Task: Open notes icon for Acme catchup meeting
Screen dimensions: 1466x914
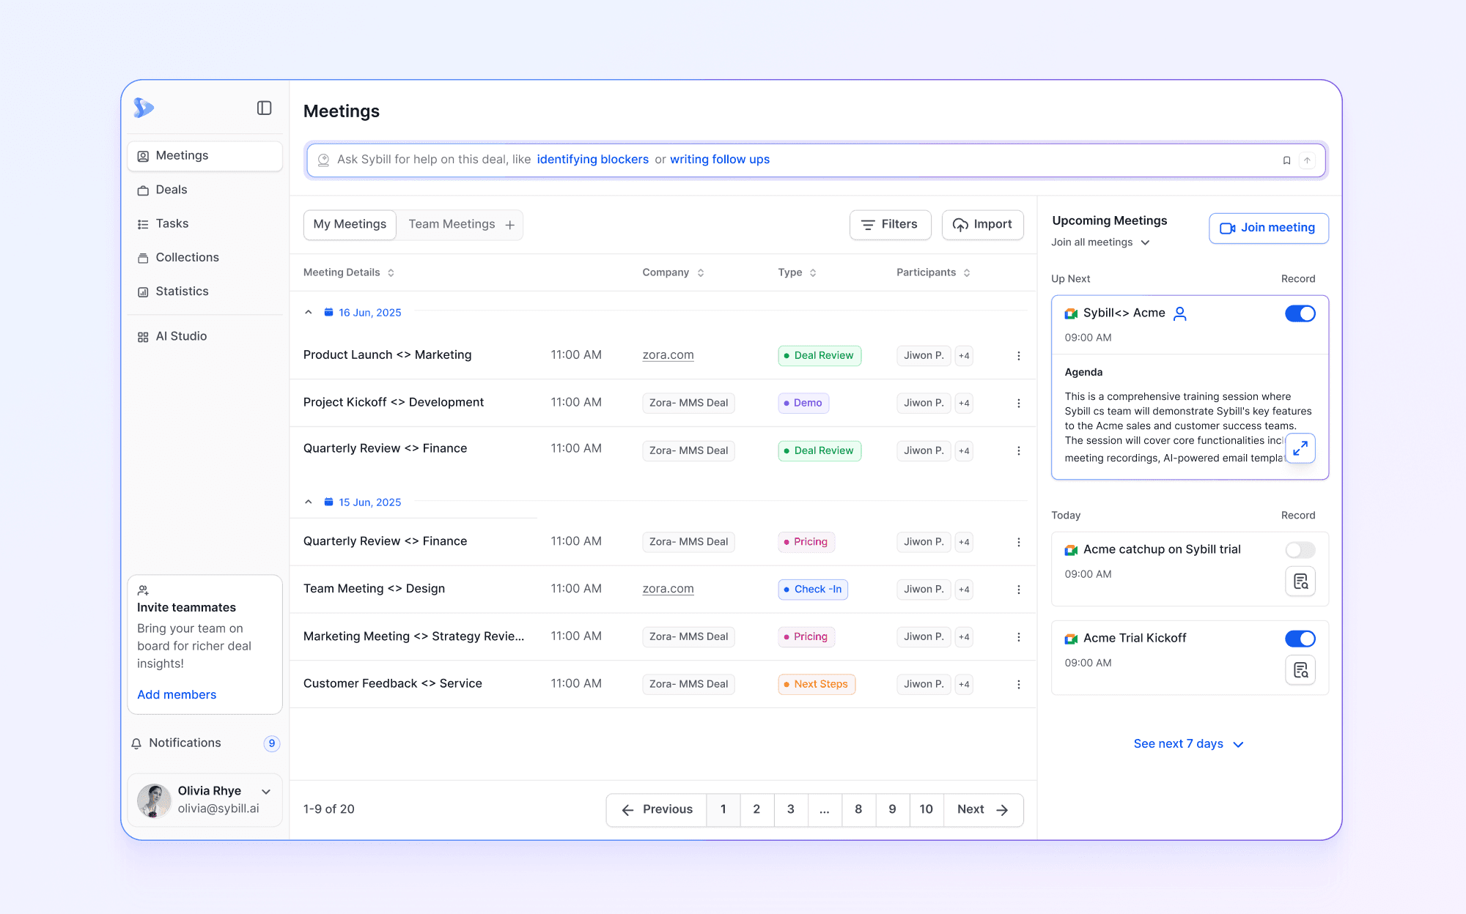Action: pos(1300,582)
